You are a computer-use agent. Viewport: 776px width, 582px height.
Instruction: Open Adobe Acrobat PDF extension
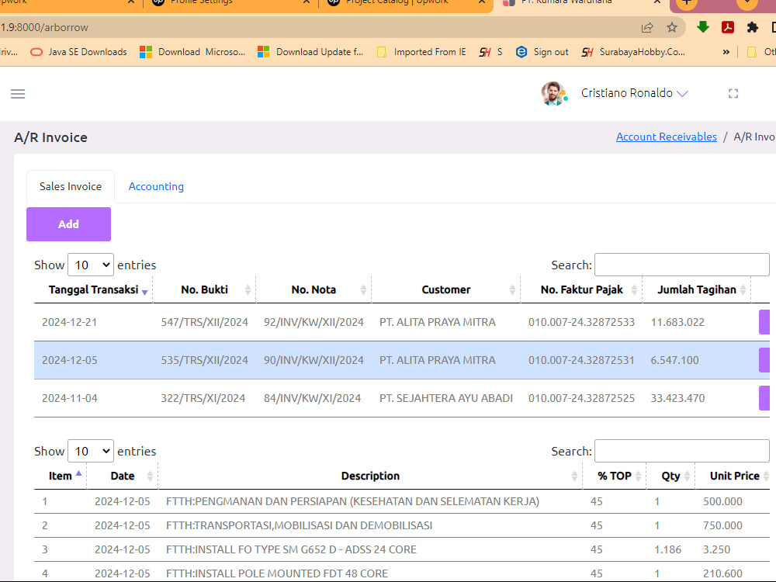728,27
